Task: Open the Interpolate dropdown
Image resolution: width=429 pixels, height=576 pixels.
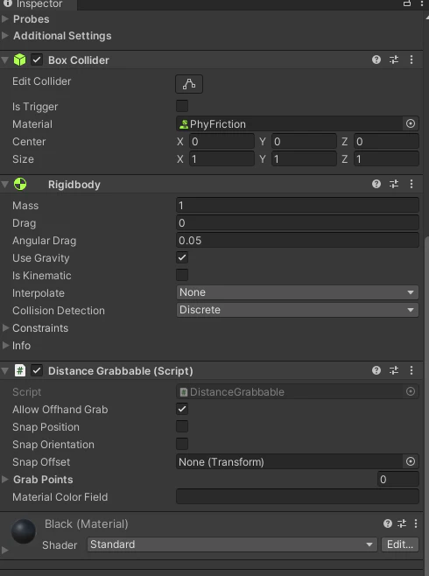Action: 297,292
